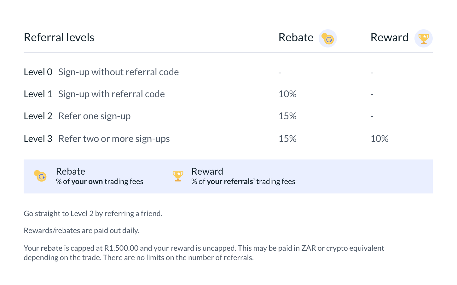Click the Reward trophy icon in header

coord(424,38)
